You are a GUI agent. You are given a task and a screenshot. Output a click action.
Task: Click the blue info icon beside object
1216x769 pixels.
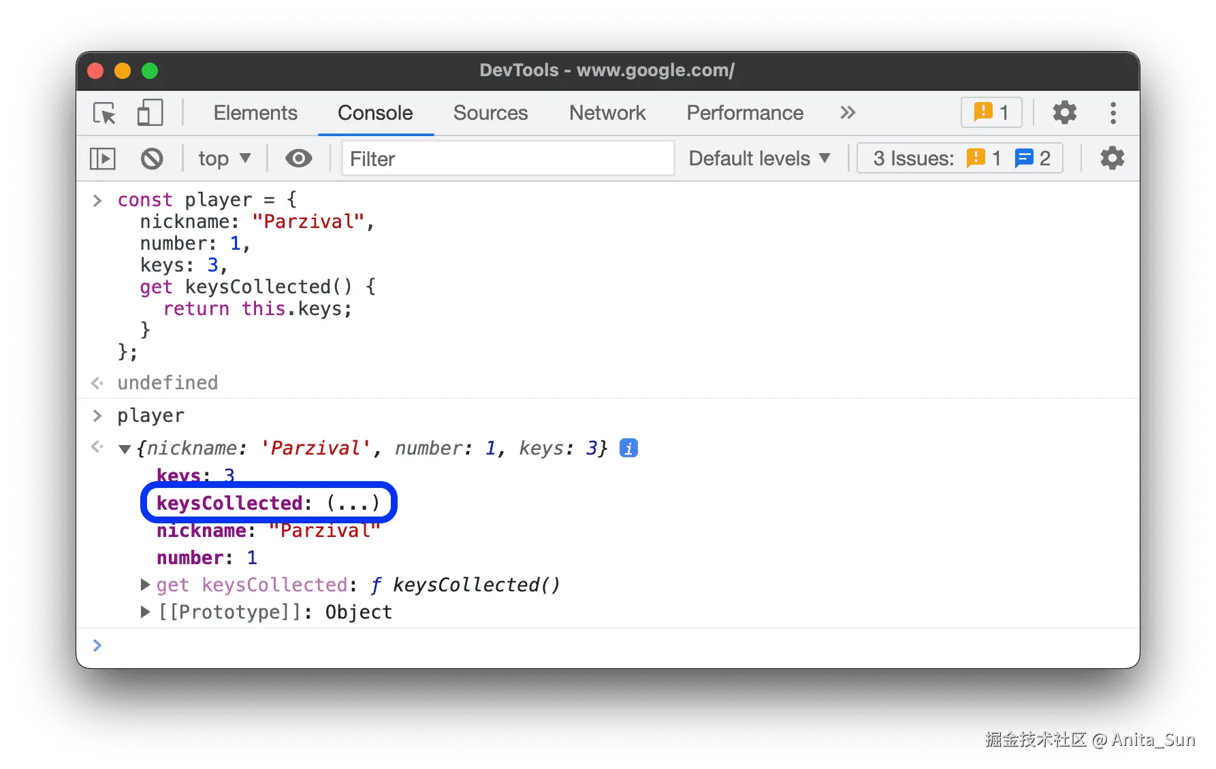tap(628, 448)
